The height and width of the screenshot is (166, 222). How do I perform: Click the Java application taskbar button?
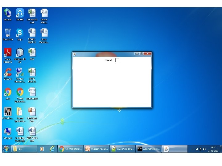coord(175,149)
